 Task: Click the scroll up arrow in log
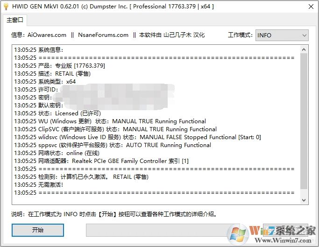pyautogui.click(x=304, y=49)
